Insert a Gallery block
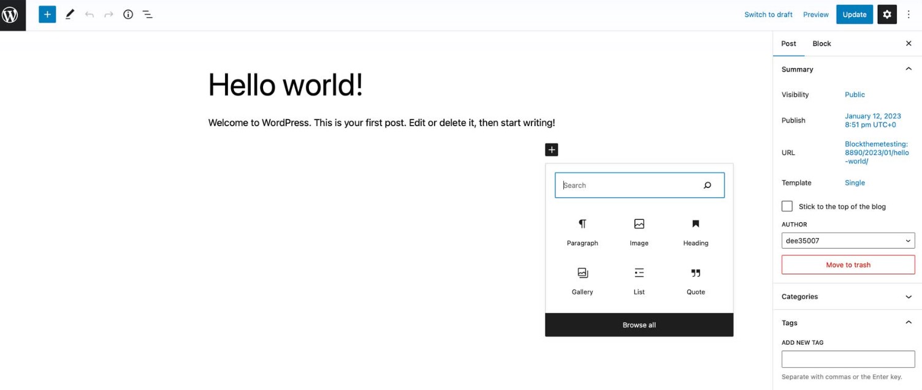 (x=582, y=282)
